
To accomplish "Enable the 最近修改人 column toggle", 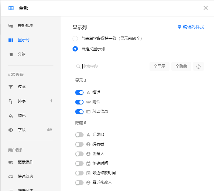I will tap(79, 183).
